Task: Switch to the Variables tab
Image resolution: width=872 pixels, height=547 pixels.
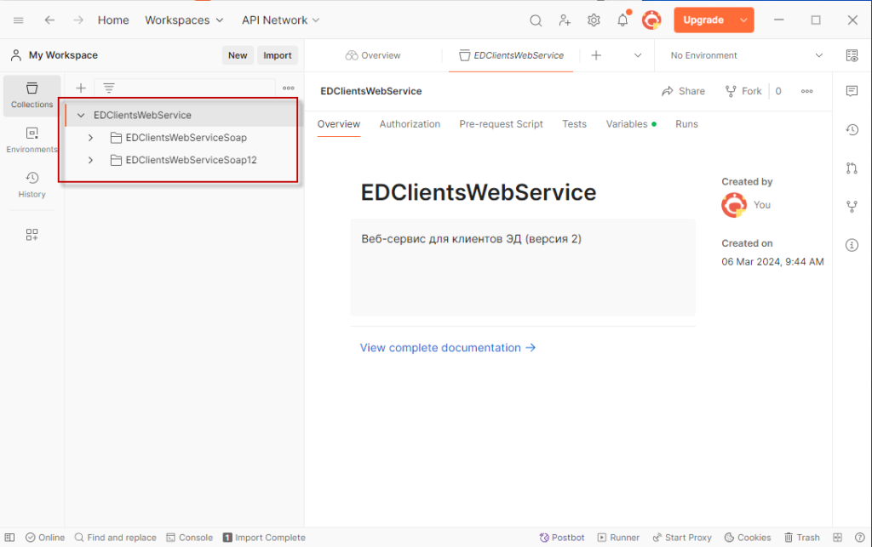Action: click(x=631, y=124)
